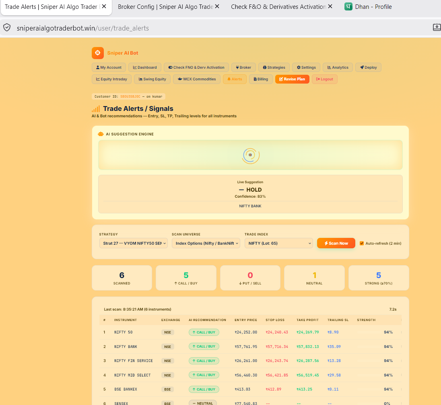Click the HOLD live suggestion text
Image resolution: width=441 pixels, height=405 pixels.
pos(250,190)
